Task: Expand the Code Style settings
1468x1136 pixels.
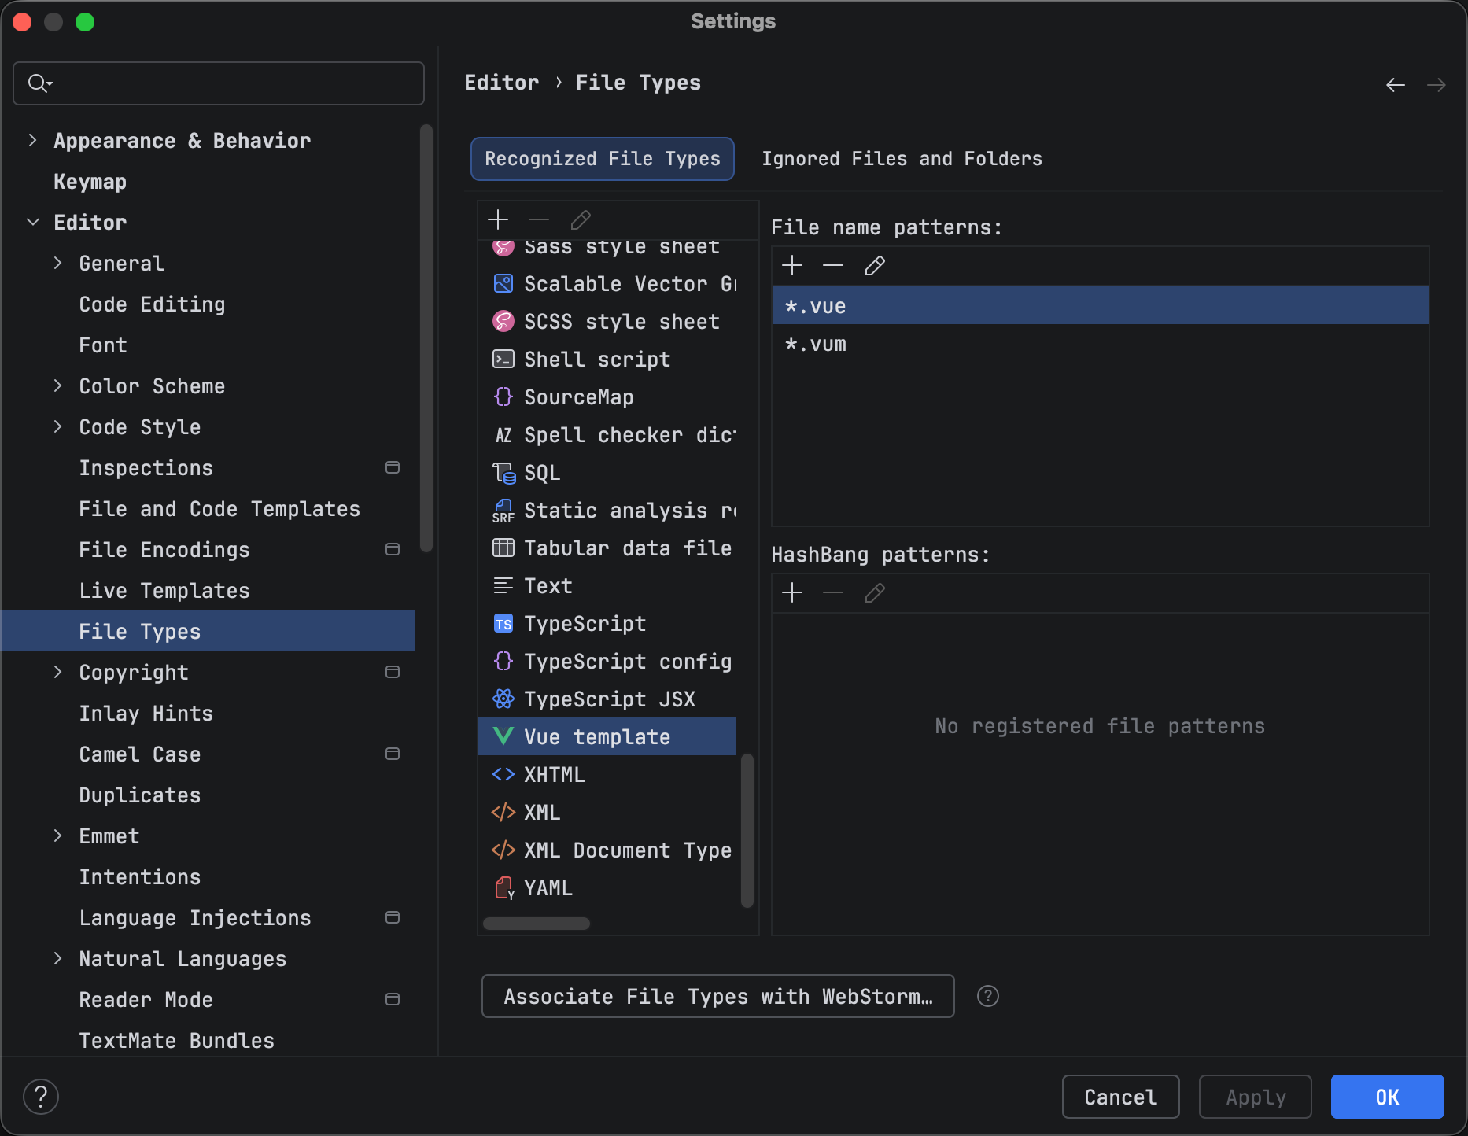Action: pos(57,426)
